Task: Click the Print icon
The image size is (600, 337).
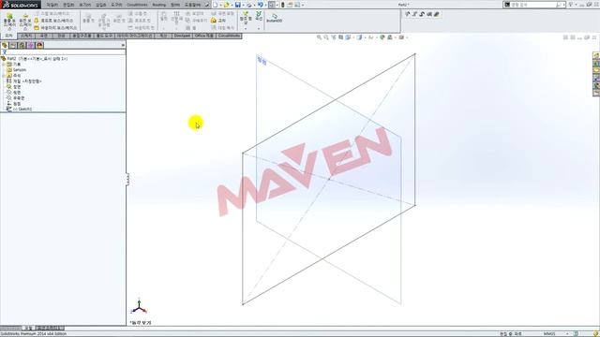Action: point(249,5)
